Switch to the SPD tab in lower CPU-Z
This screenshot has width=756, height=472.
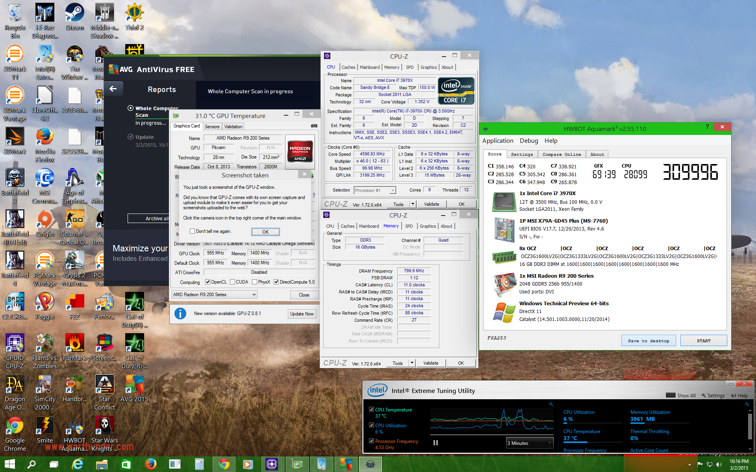coord(409,226)
